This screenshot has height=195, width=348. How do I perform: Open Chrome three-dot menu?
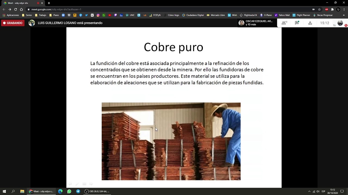coord(344,9)
